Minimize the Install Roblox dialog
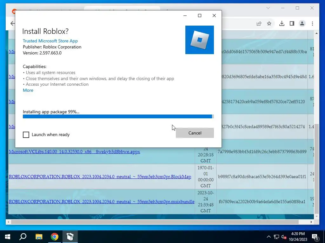Viewport: 325px width, 243px height. [x=185, y=16]
